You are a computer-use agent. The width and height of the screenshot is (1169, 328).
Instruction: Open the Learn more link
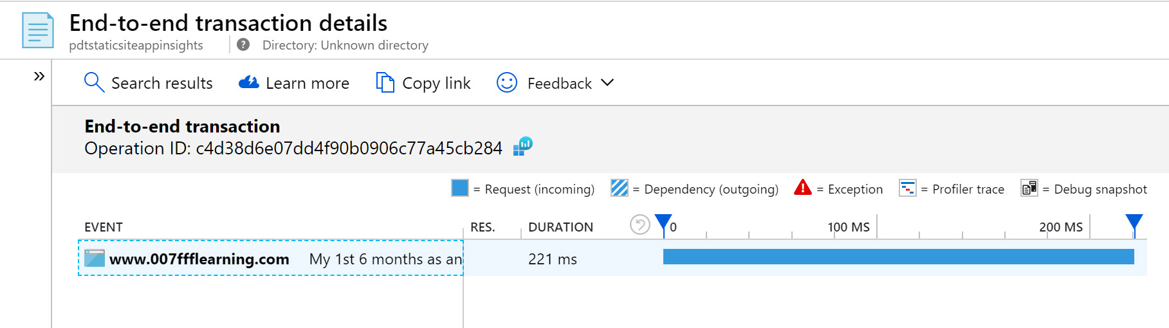pyautogui.click(x=307, y=84)
